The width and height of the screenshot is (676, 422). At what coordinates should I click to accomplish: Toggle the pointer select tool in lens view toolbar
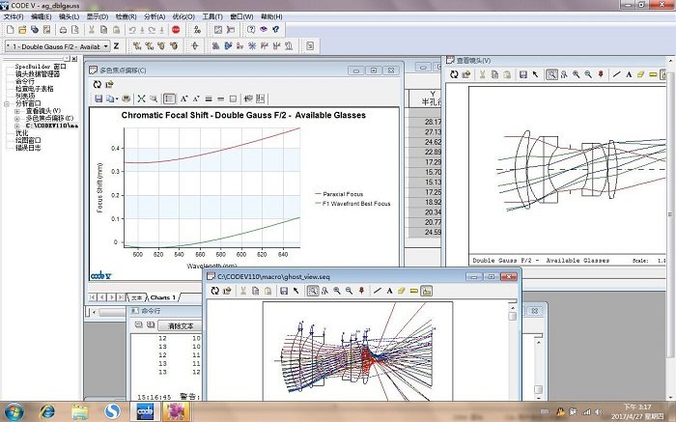[536, 74]
